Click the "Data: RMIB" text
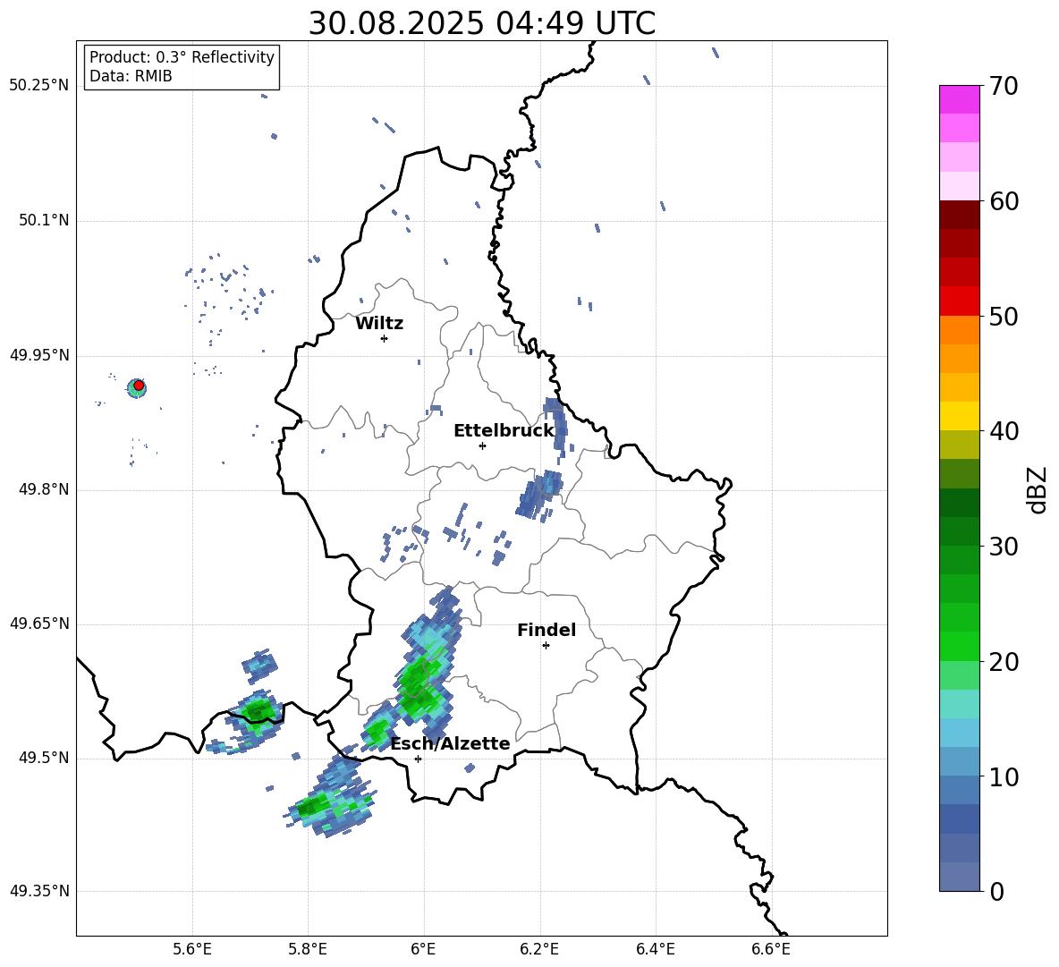This screenshot has height=967, width=1059. coord(131,76)
